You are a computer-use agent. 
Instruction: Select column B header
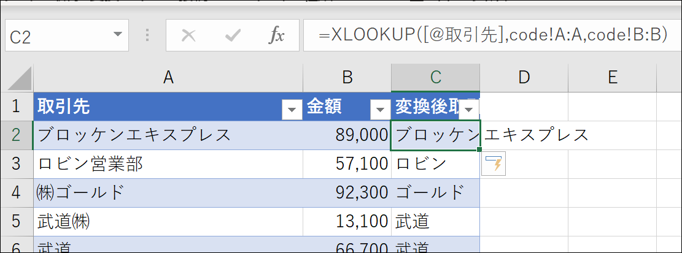click(347, 77)
